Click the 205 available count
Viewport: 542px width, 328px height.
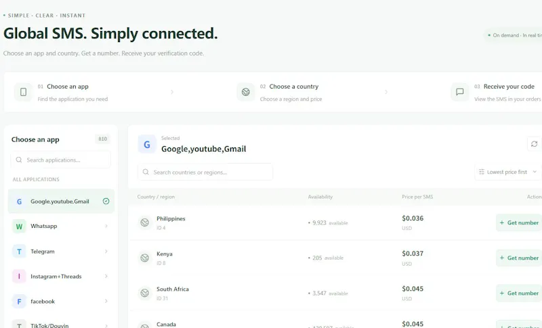[x=326, y=258]
